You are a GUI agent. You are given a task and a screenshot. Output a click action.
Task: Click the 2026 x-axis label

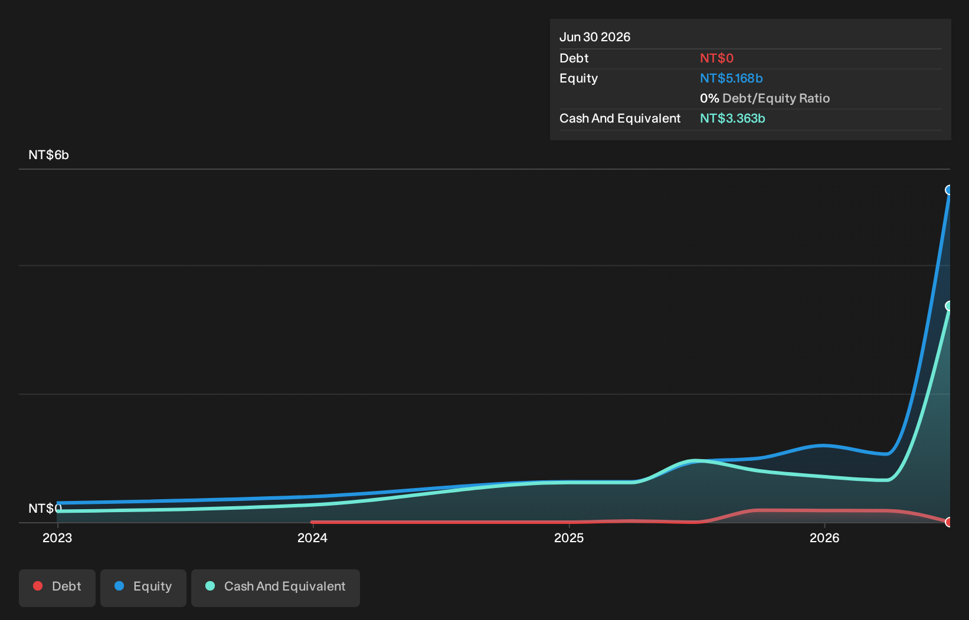[824, 538]
